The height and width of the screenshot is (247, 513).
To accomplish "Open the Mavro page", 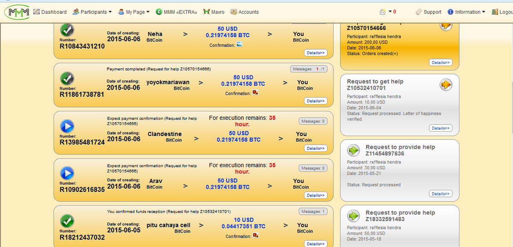I will [214, 12].
